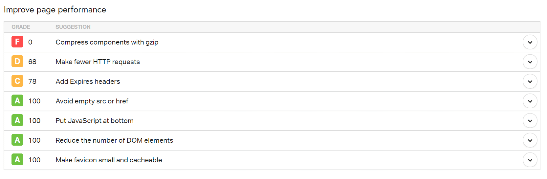Click the orange D grade badge
This screenshot has width=547, height=179.
(17, 62)
